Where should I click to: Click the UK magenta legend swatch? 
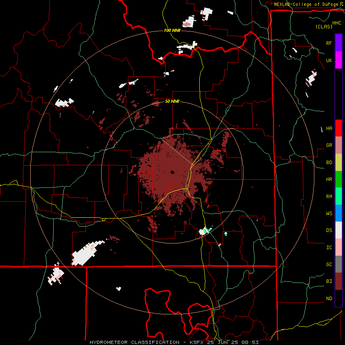click(x=338, y=60)
